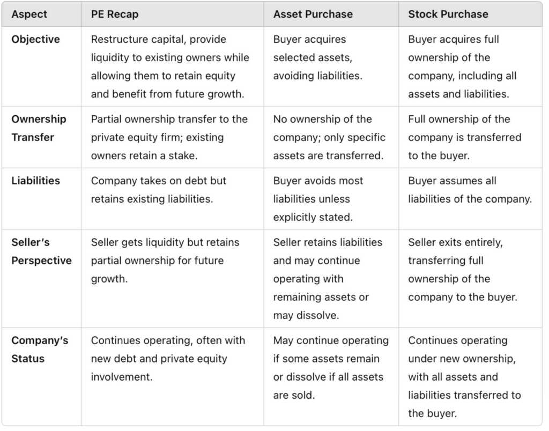Select the cell 'Buyer acquires full ownership'
Image resolution: width=549 pixels, height=431 pixels.
[x=462, y=66]
